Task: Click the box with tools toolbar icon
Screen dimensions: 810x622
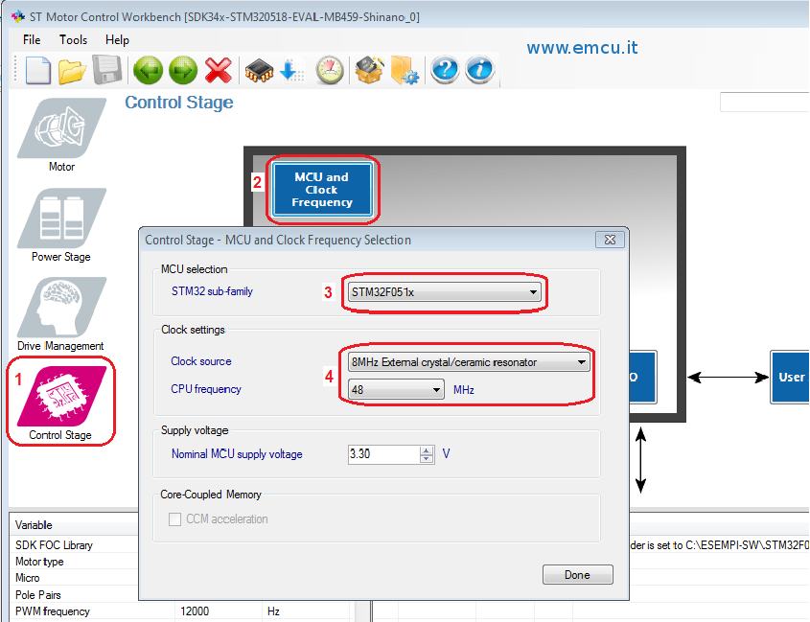Action: [370, 70]
